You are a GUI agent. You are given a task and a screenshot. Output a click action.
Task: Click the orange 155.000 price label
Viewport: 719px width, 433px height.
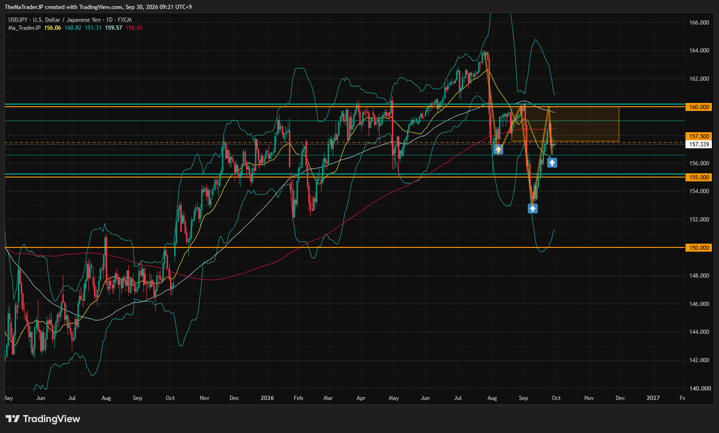699,177
